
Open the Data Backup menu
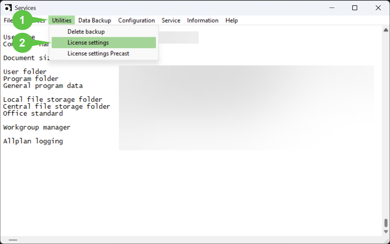[x=95, y=20]
